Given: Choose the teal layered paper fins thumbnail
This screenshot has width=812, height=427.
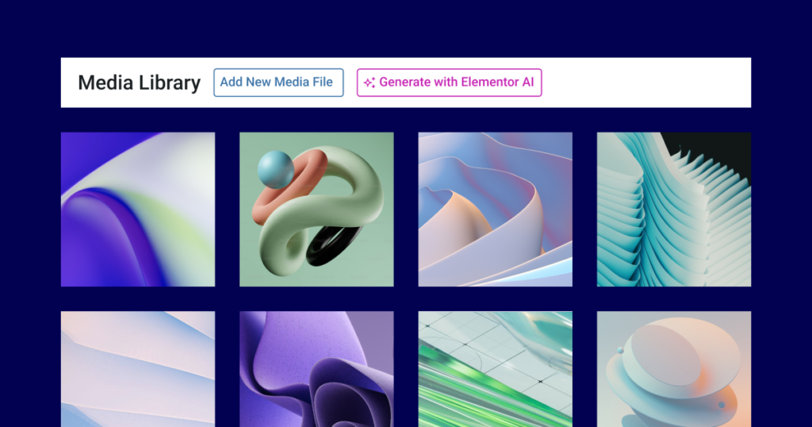Looking at the screenshot, I should [674, 210].
